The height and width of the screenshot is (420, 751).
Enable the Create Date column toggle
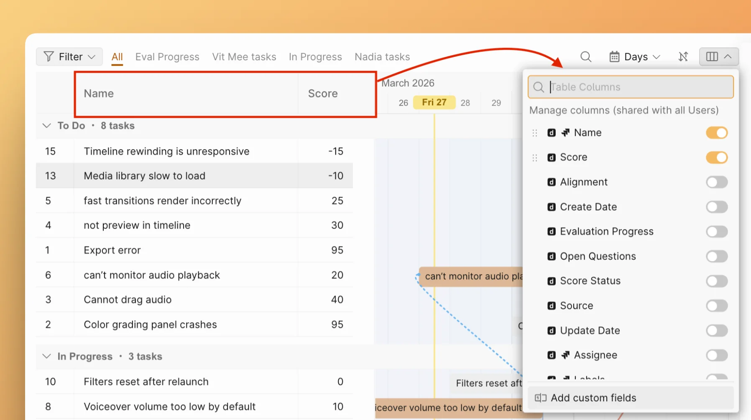pos(717,207)
